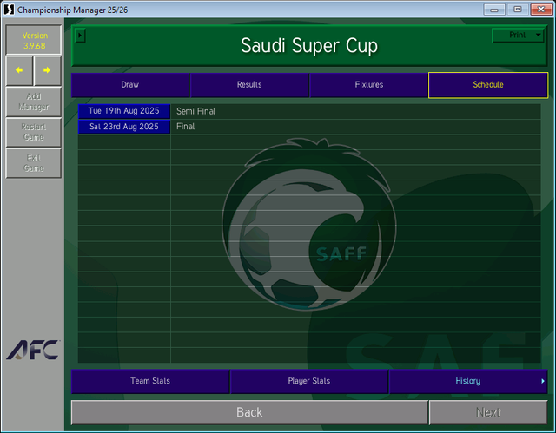Image resolution: width=556 pixels, height=433 pixels.
Task: Switch to the Draw tab
Action: coord(130,85)
